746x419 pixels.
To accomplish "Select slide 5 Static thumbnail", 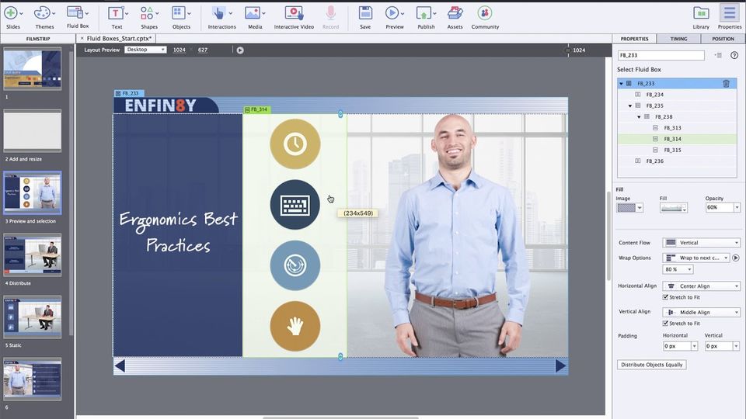I will coord(33,317).
